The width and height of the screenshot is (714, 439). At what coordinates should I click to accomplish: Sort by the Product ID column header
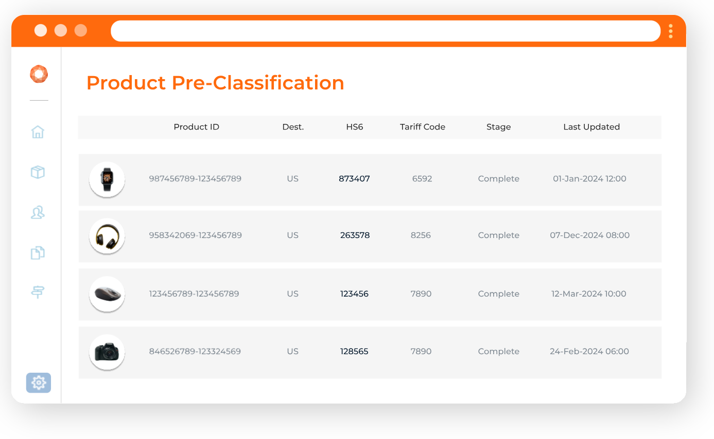pyautogui.click(x=196, y=127)
